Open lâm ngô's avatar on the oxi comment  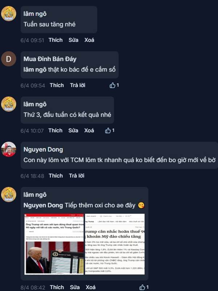[x=8, y=195]
